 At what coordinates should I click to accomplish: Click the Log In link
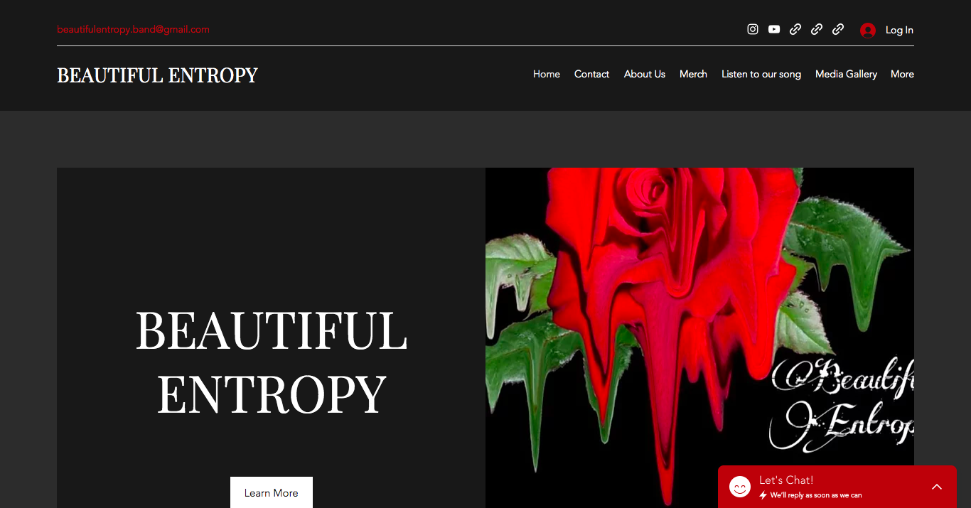click(x=899, y=30)
